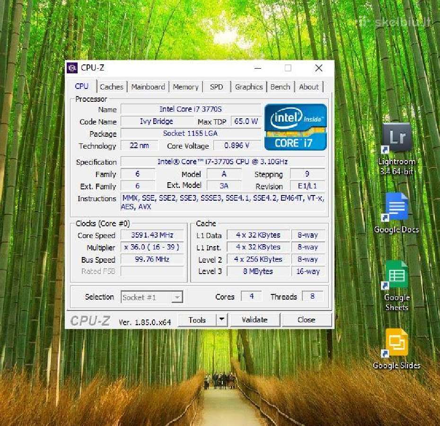Viewport: 440px width, 426px height.
Task: Click the Close button at bottom
Action: coord(307,320)
